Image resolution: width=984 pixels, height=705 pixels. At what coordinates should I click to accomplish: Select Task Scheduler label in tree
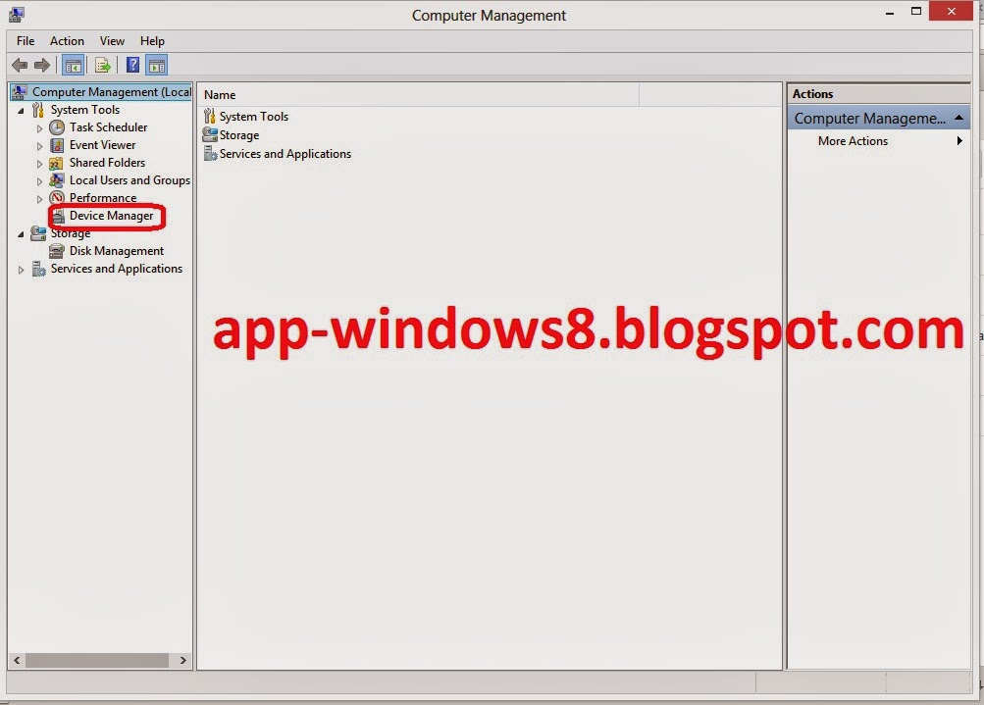108,127
